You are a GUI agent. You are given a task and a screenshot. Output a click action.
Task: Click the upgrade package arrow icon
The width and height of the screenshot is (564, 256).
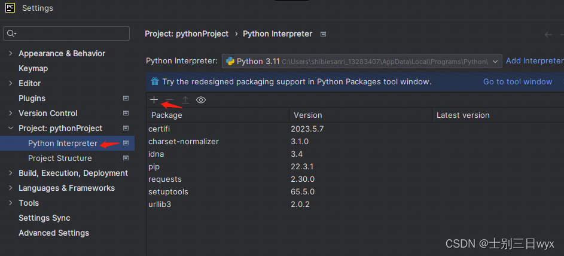[185, 100]
